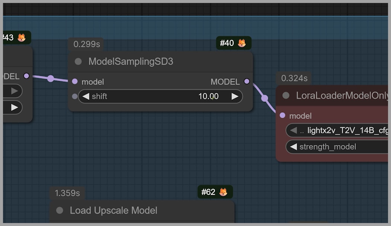Open the lightx2v_T2V_14B LoRA name dropdown
Screen dimensions: 391x226
pos(346,130)
